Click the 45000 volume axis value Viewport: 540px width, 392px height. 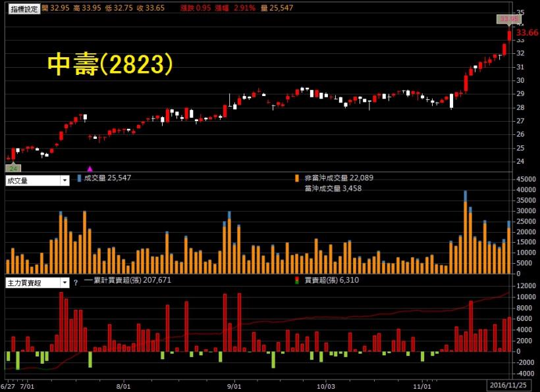click(526, 179)
